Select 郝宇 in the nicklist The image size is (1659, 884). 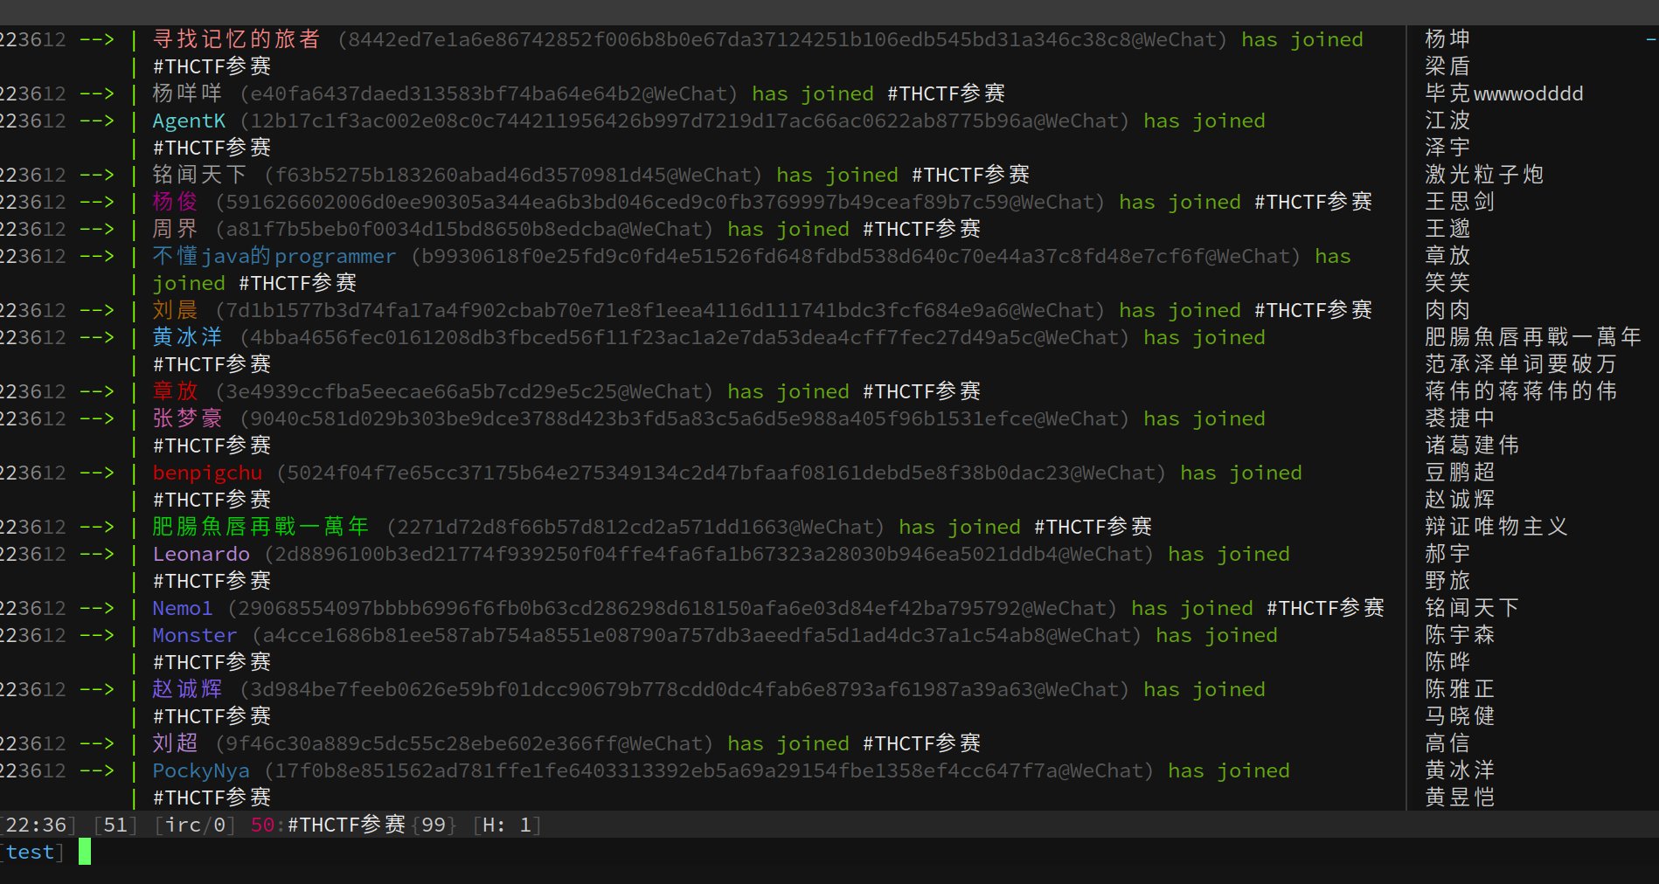pos(1447,554)
